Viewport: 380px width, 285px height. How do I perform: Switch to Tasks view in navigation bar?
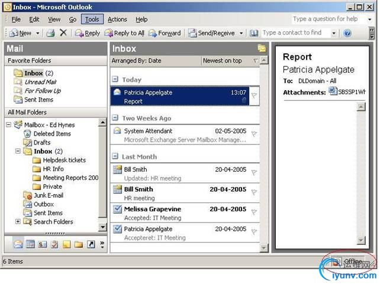click(54, 244)
